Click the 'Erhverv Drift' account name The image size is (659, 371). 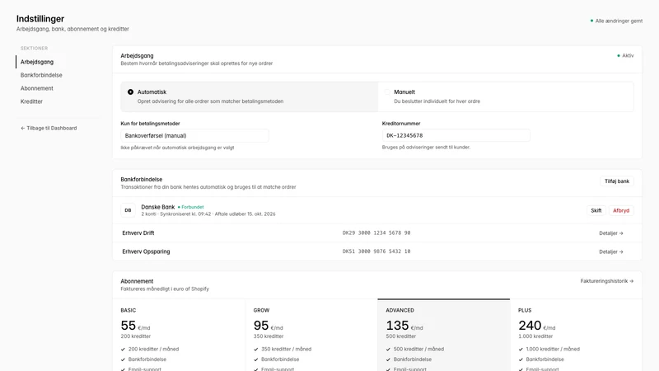click(138, 233)
